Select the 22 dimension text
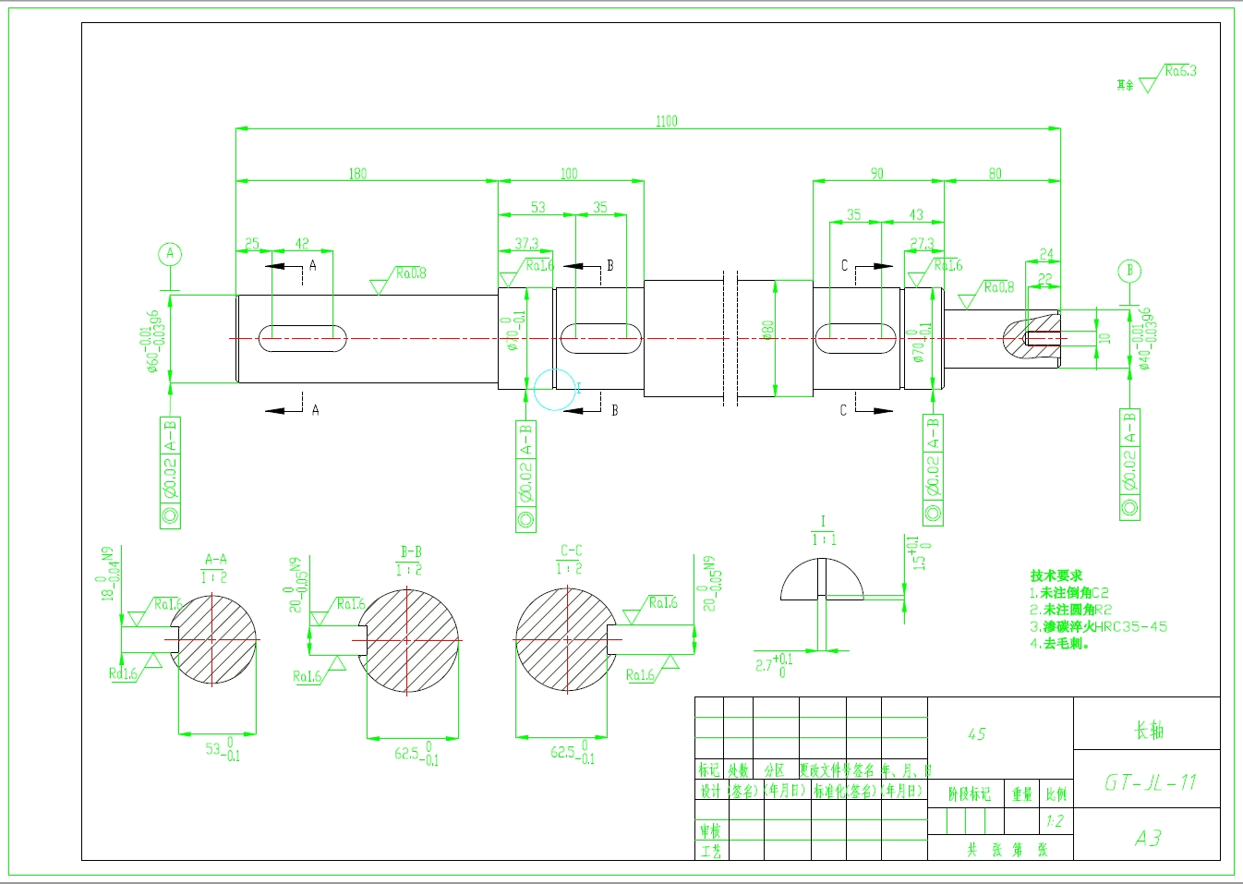The width and height of the screenshot is (1243, 884). pyautogui.click(x=1044, y=278)
